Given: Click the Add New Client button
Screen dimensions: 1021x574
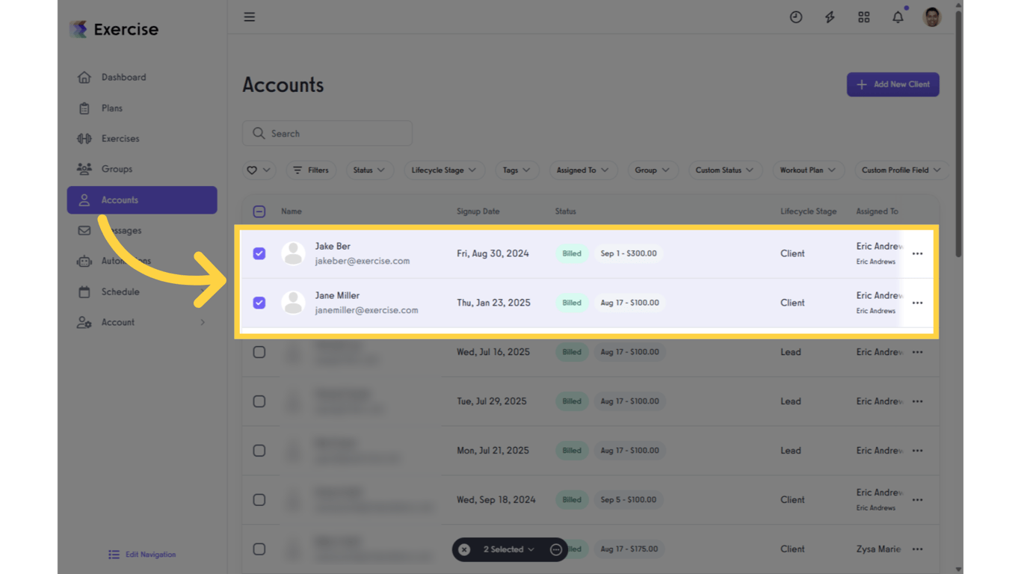Looking at the screenshot, I should (x=892, y=84).
